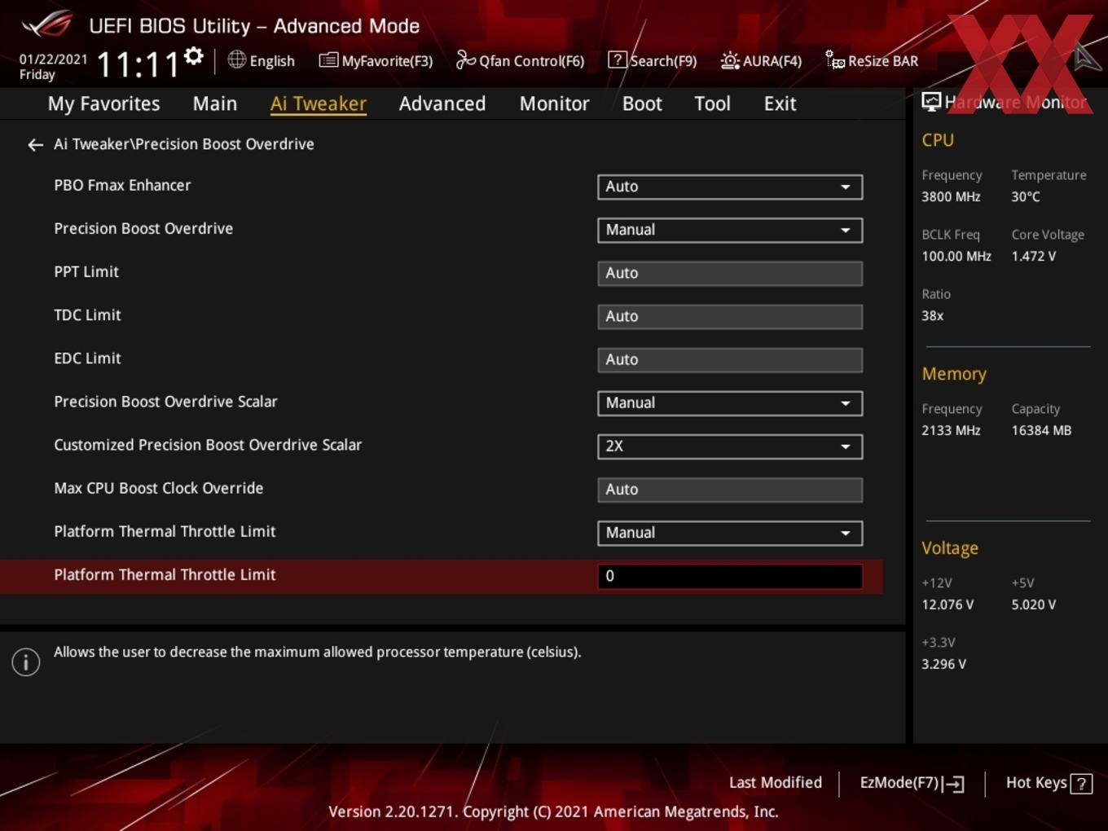The width and height of the screenshot is (1108, 831).
Task: Click CPU frequency value 3800 MHz
Action: coord(951,197)
